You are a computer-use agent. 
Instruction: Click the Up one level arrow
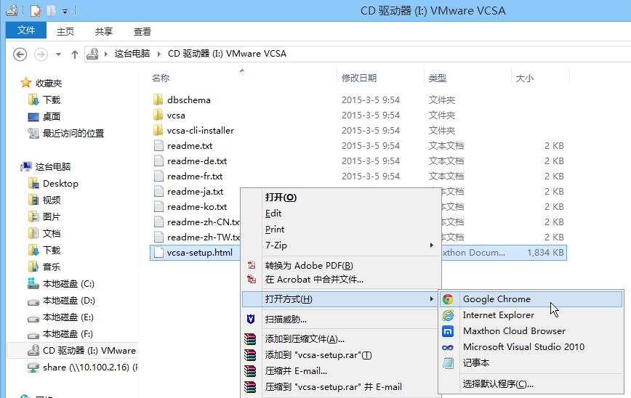pyautogui.click(x=74, y=54)
